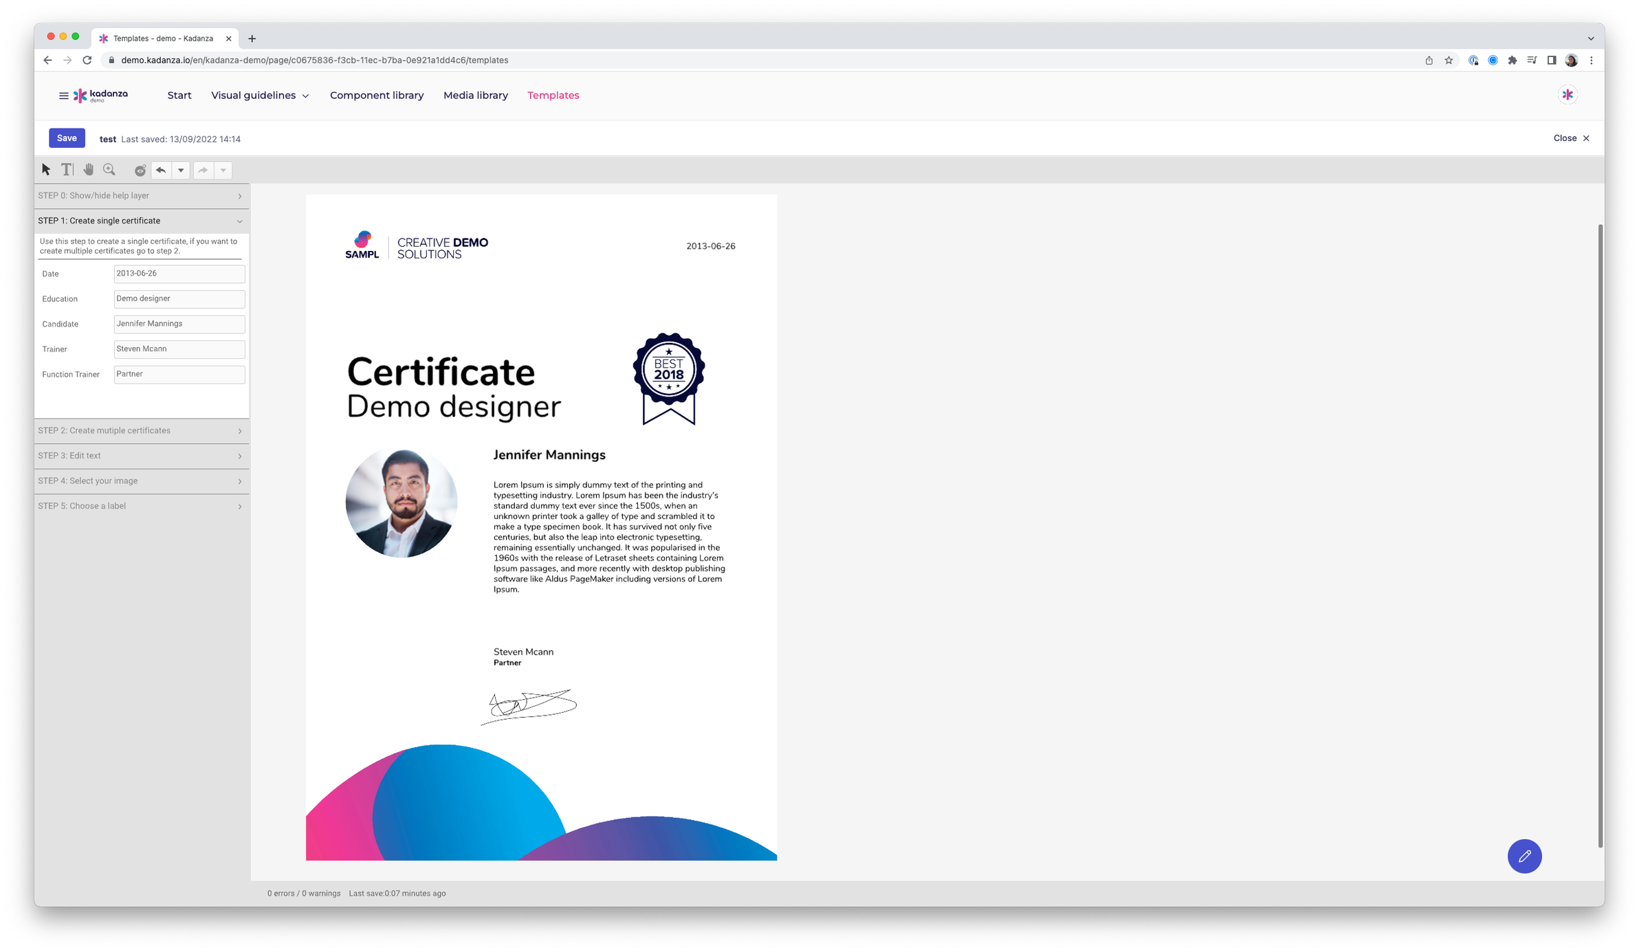Open the Visual guidelines dropdown

click(x=259, y=95)
